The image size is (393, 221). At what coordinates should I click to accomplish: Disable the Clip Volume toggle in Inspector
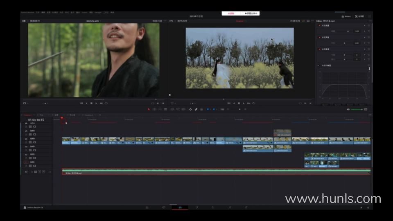point(319,25)
